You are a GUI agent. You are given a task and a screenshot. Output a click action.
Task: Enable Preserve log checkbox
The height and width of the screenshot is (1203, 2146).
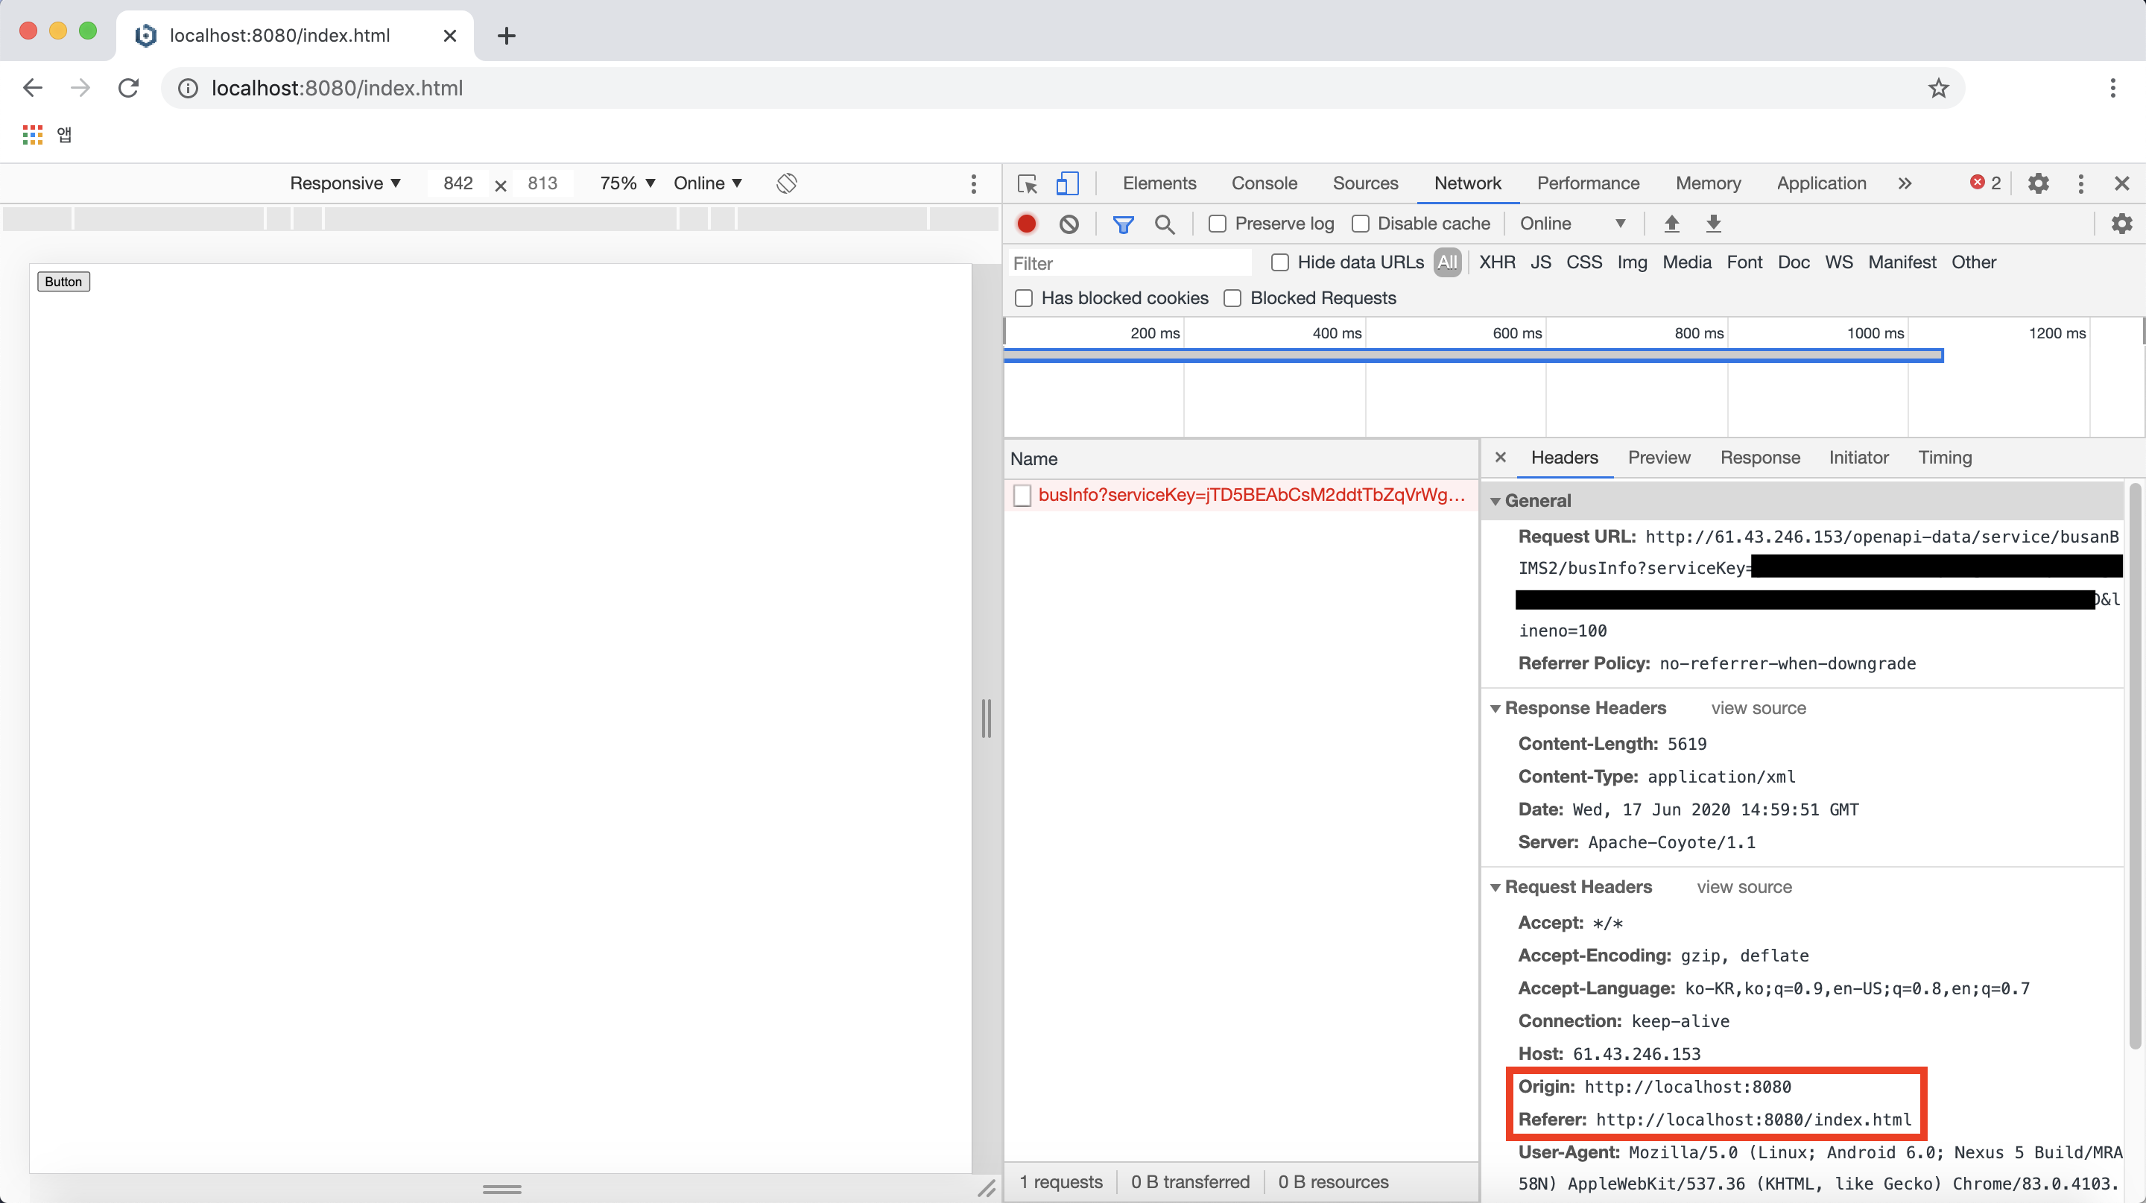click(1217, 224)
